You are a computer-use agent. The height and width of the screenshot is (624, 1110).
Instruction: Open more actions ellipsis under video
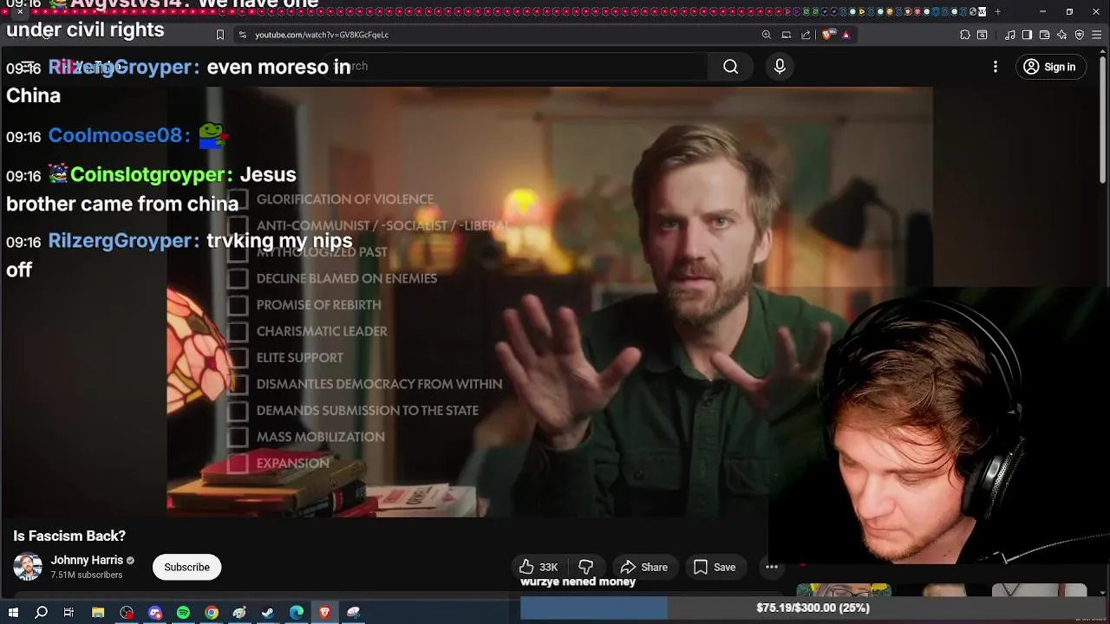pyautogui.click(x=772, y=567)
